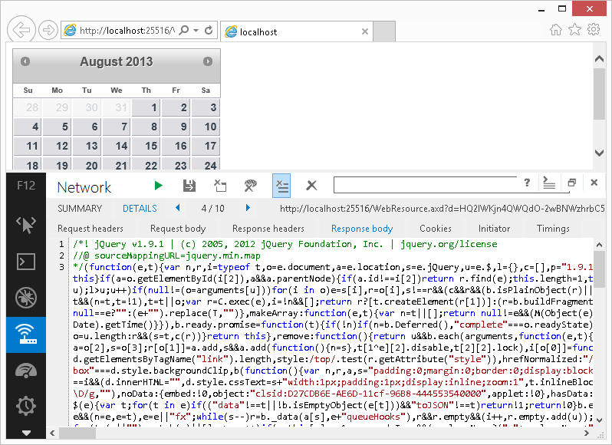Screen dimensions: 612x445
Task: Click the horizontal scrollbar thumb of response body
Action: 77,433
